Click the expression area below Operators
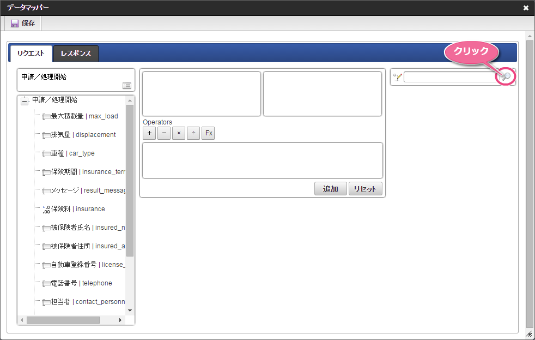 (x=263, y=160)
